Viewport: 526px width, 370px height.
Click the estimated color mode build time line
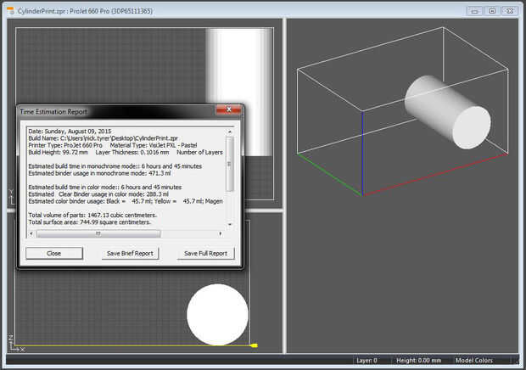click(105, 188)
